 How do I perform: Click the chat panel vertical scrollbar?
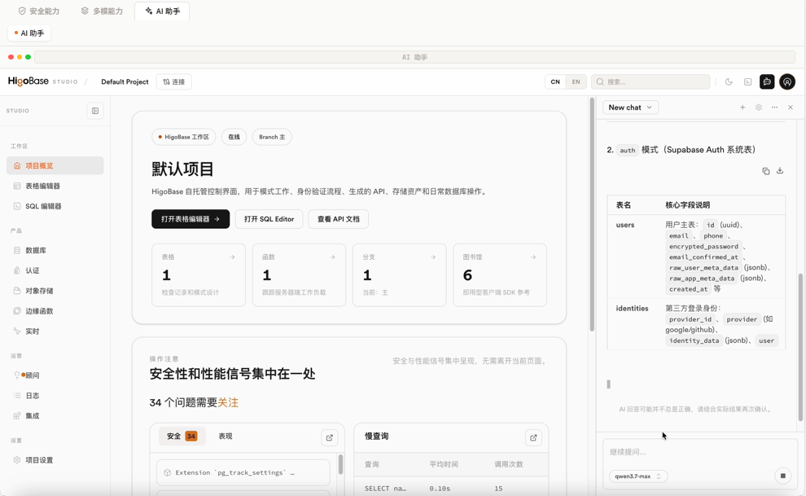(x=799, y=347)
